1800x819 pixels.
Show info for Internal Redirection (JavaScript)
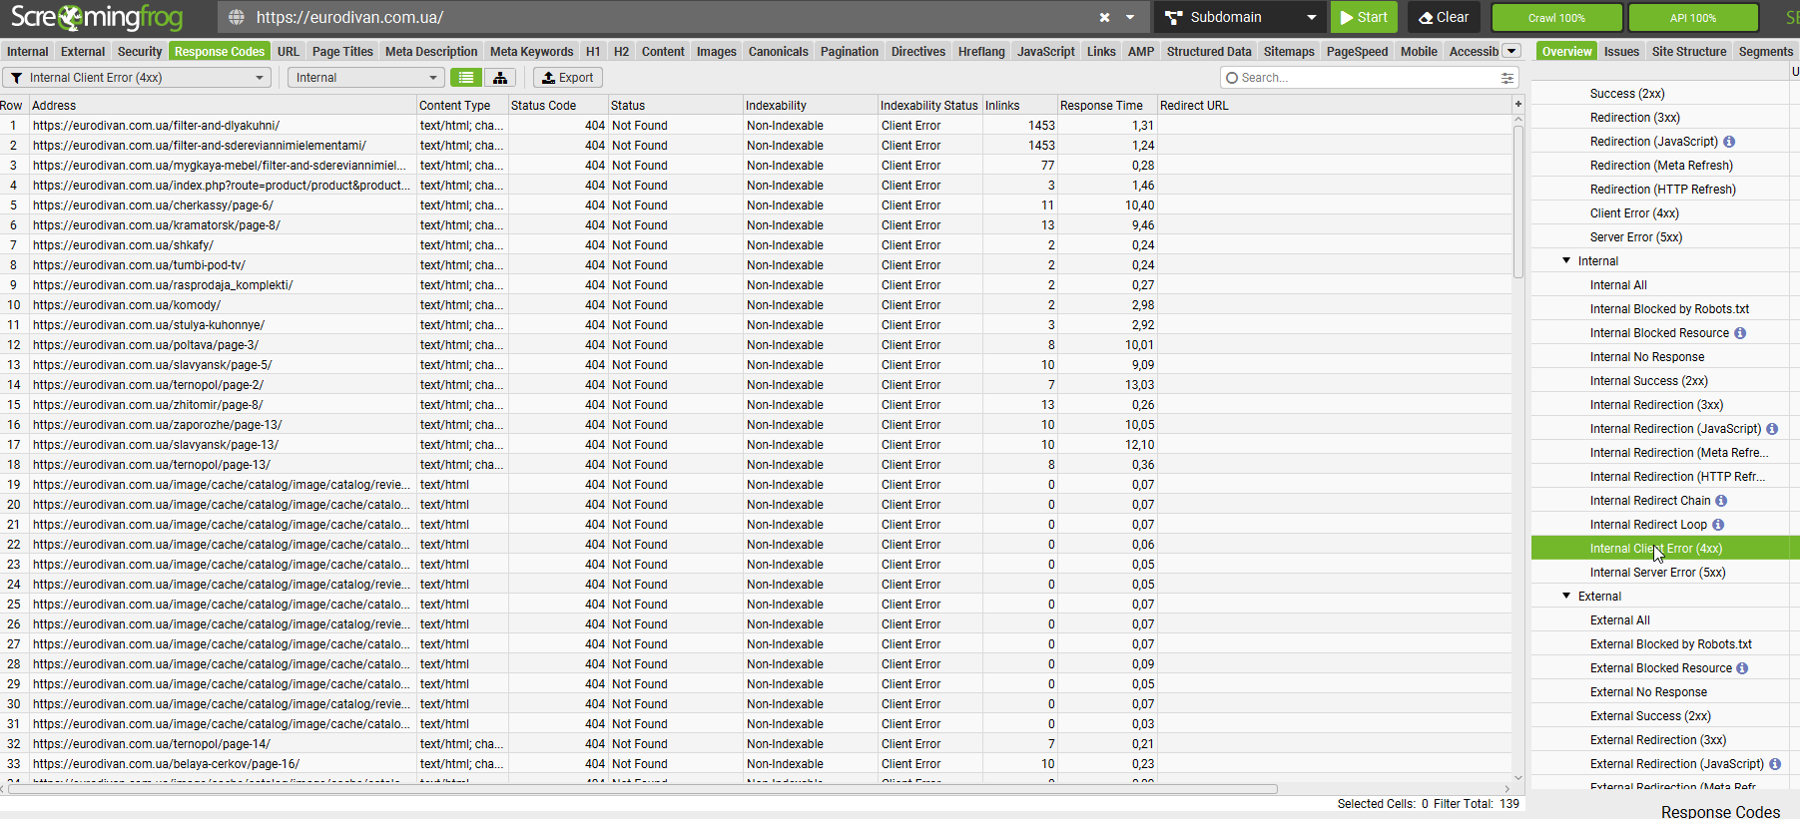click(1772, 429)
